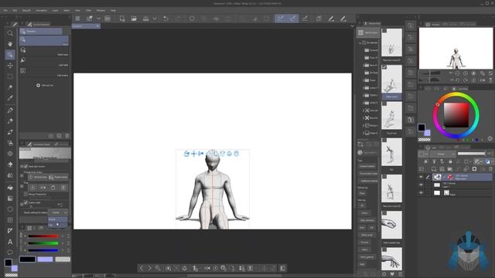This screenshot has width=495, height=278.
Task: Click the Open file folder icon
Action: tap(134, 19)
